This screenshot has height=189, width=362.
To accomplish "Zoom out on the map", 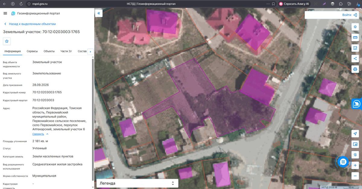I will coord(355,176).
